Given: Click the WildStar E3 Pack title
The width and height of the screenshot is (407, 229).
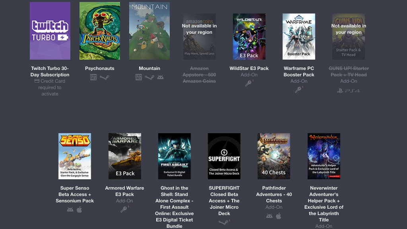Looking at the screenshot, I should point(249,68).
